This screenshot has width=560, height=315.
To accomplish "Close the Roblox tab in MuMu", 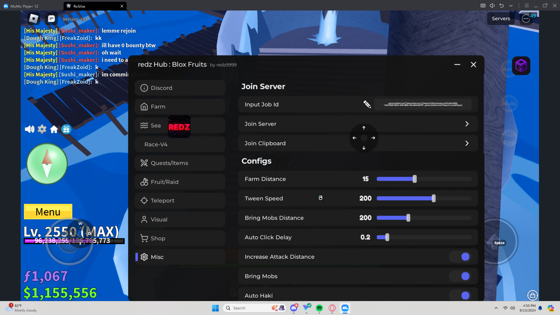I will pyautogui.click(x=122, y=6).
